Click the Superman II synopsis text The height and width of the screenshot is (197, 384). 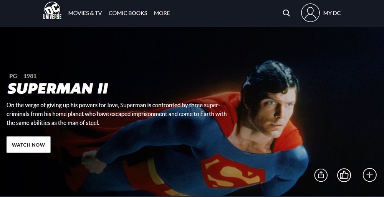pyautogui.click(x=117, y=114)
